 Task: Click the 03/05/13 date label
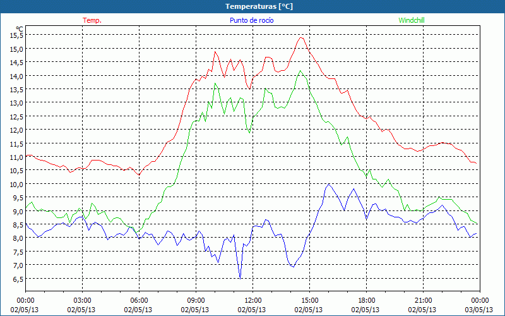coord(479,310)
